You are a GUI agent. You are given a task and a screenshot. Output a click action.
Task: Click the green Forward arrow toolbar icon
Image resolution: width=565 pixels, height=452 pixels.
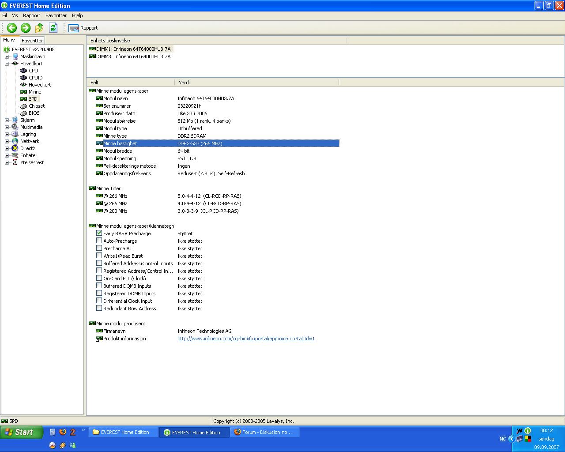[26, 28]
